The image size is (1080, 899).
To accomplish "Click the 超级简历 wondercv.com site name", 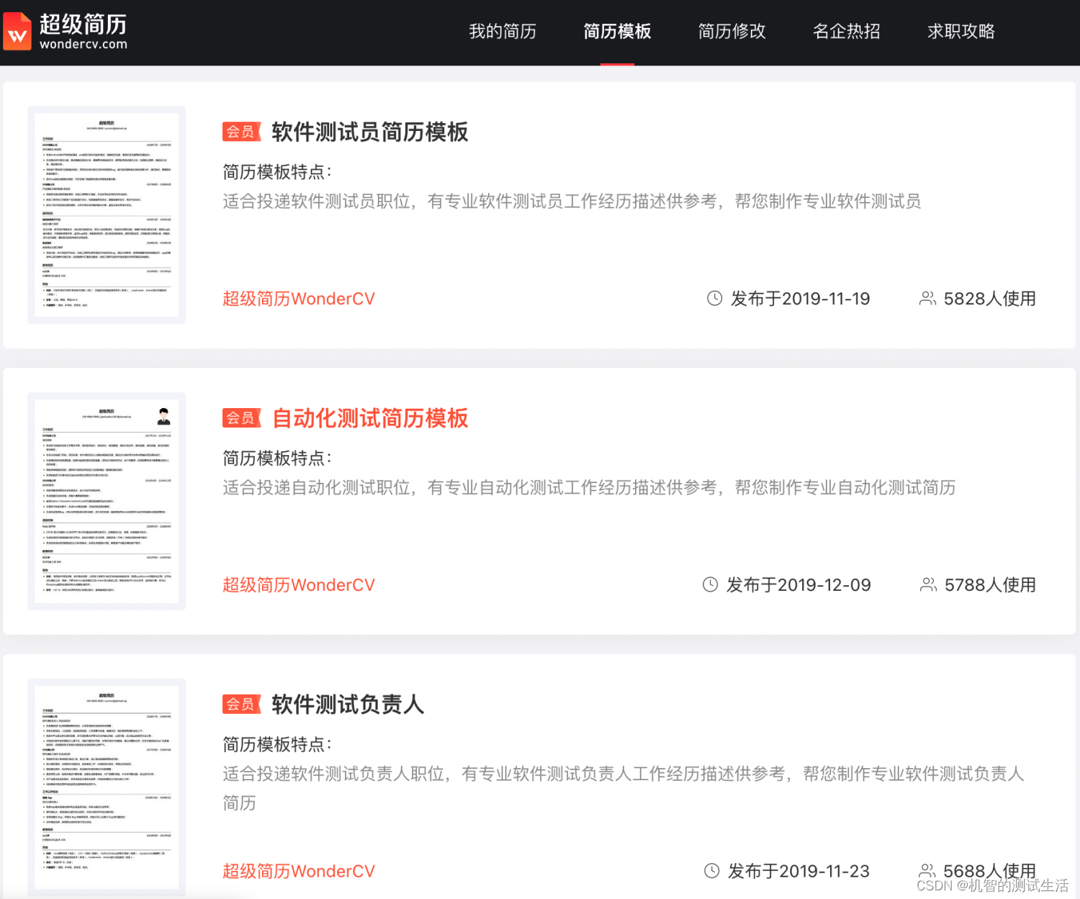I will coord(84,32).
